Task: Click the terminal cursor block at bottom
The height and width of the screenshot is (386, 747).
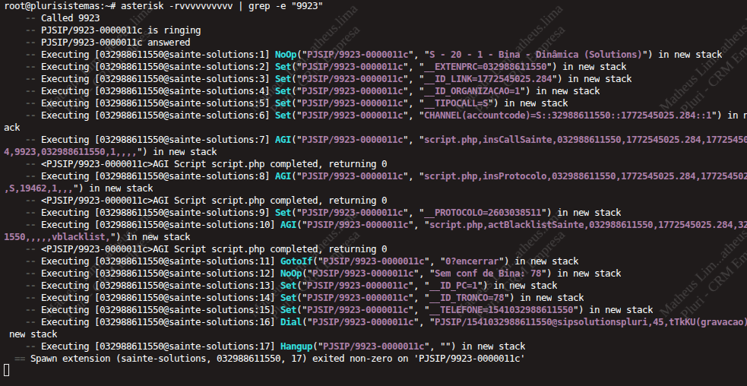Action: point(6,370)
